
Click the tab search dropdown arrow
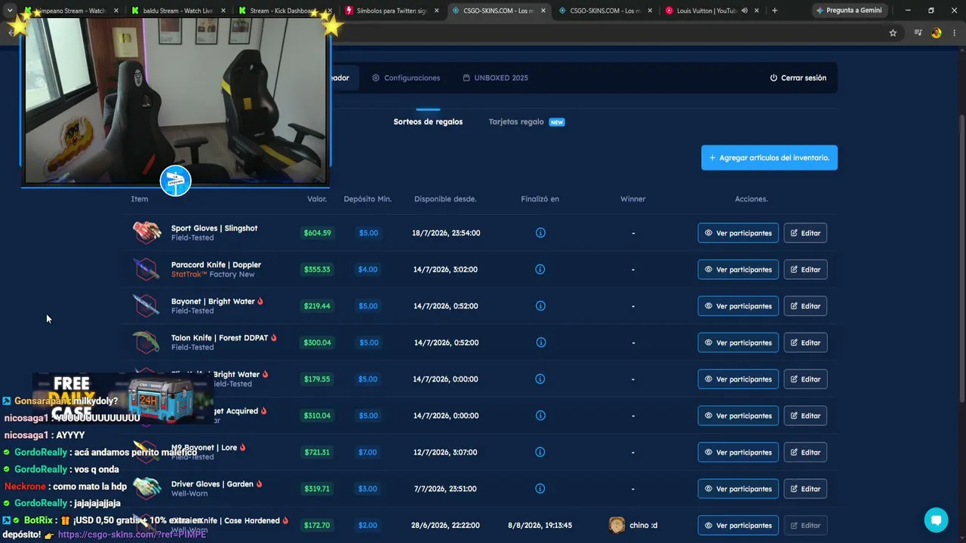10,11
